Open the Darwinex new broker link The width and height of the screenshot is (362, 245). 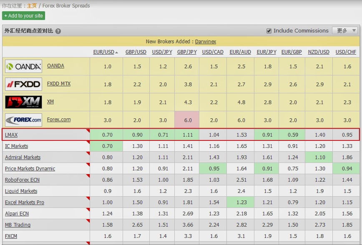[x=206, y=42]
